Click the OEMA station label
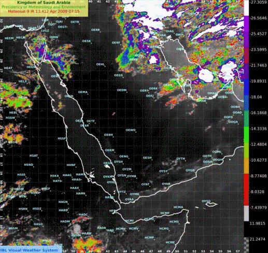The height and width of the screenshot is (253, 268). point(83,92)
